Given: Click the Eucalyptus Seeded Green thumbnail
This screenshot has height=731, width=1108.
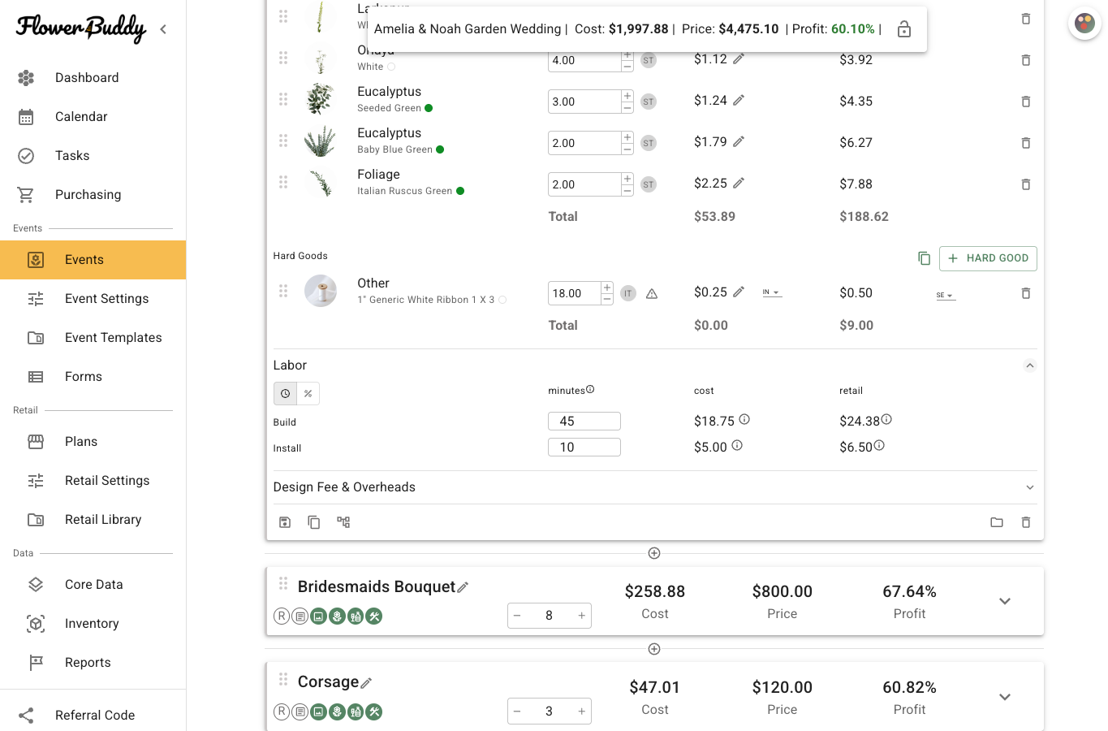Looking at the screenshot, I should point(321,99).
